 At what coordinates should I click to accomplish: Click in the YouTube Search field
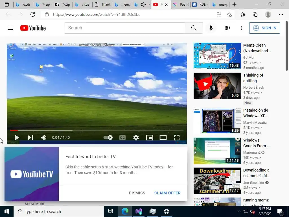(x=125, y=28)
